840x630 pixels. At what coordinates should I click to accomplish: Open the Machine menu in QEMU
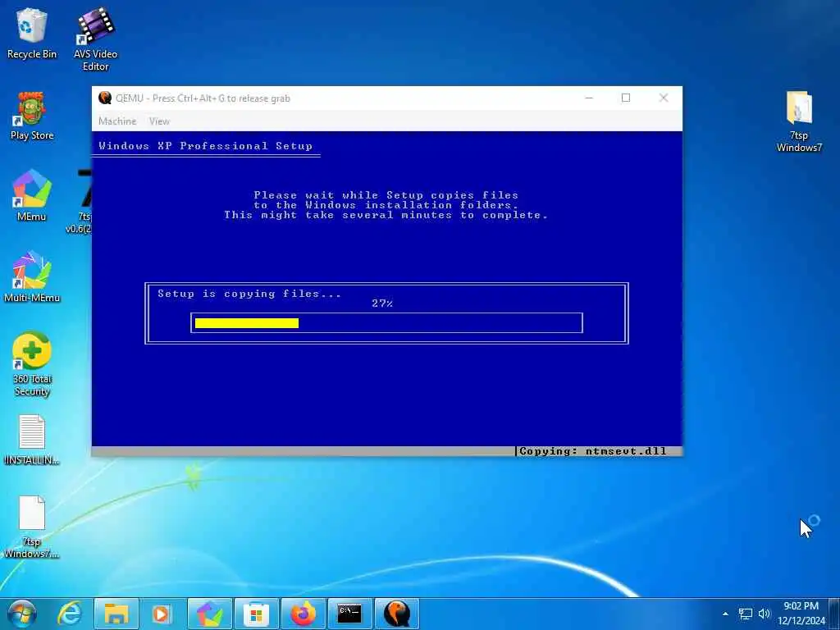[117, 121]
